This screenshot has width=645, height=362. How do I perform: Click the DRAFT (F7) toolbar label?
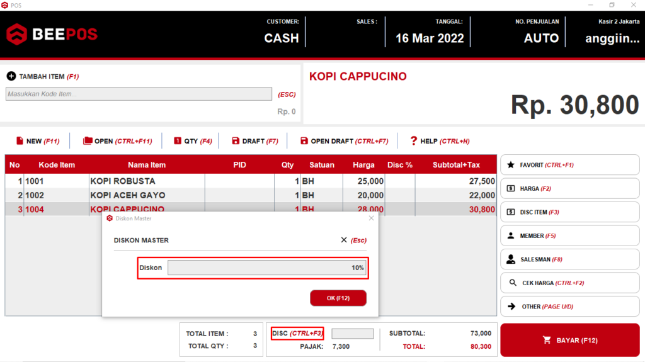(260, 141)
